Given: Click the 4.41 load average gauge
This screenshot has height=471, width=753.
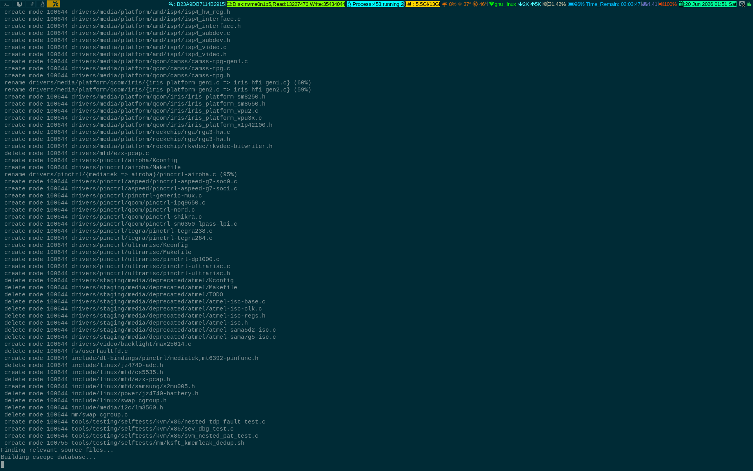Looking at the screenshot, I should coord(649,4).
